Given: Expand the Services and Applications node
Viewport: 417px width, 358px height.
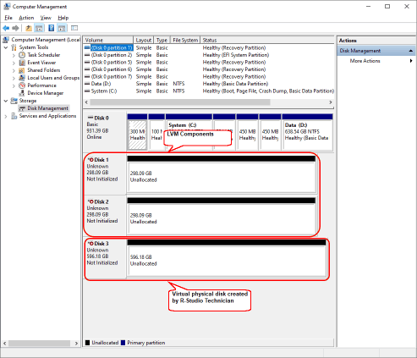Looking at the screenshot, I should click(x=6, y=116).
